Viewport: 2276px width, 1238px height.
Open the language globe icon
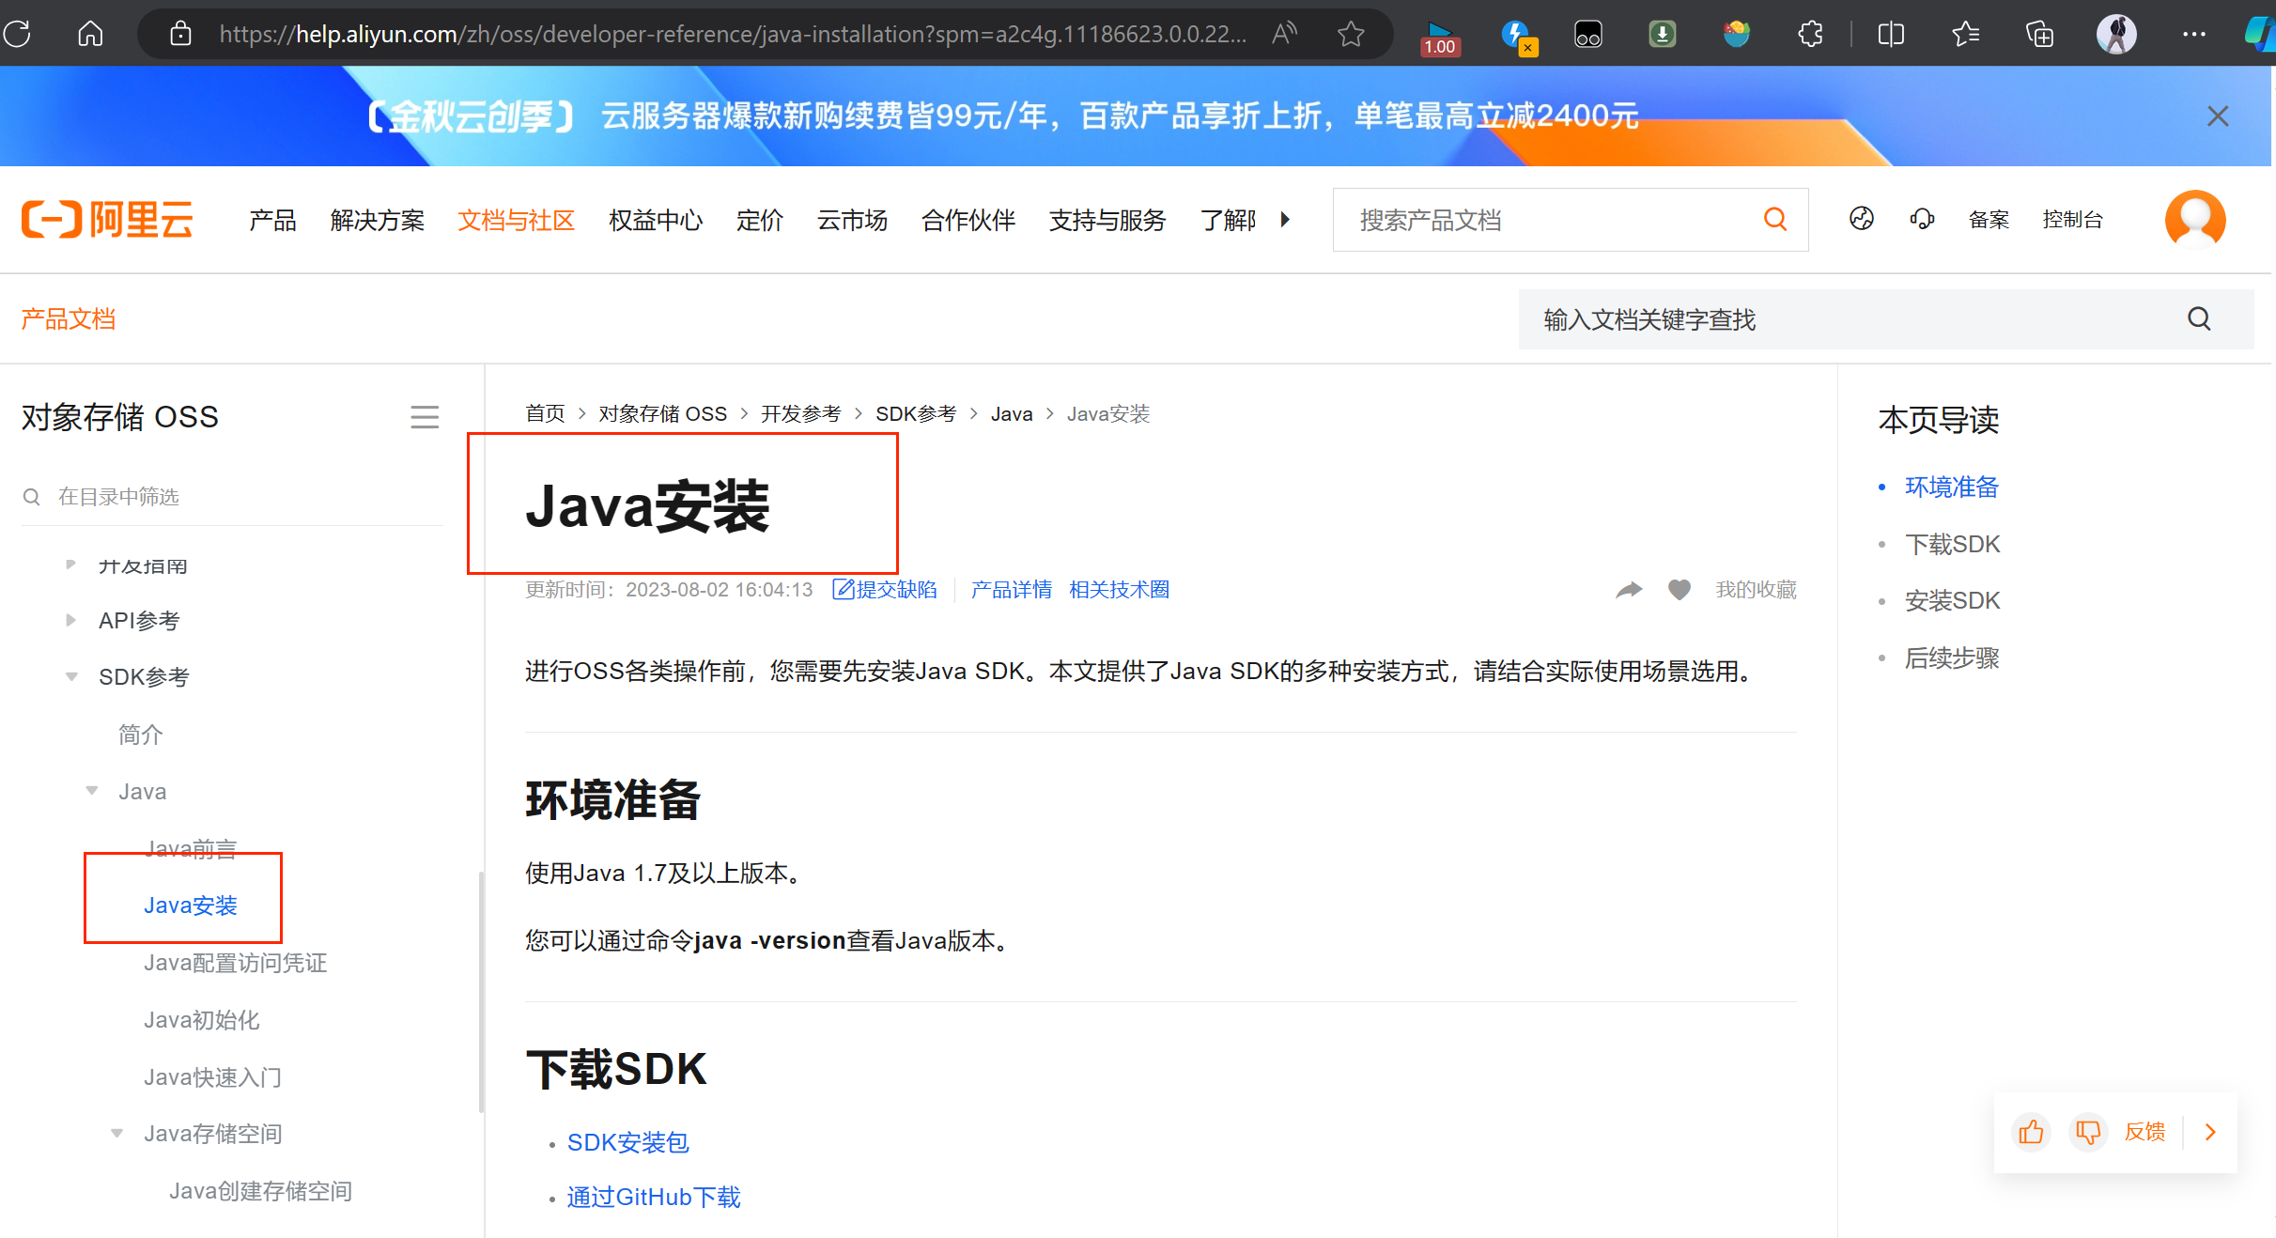(x=1861, y=219)
